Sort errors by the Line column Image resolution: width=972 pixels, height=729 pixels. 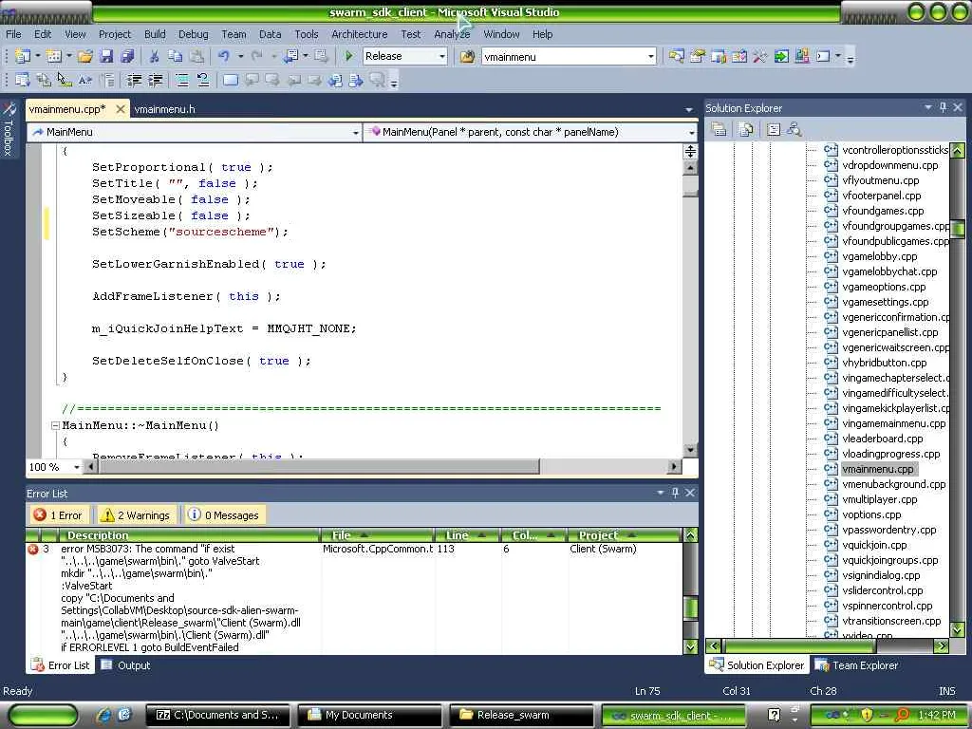point(467,535)
